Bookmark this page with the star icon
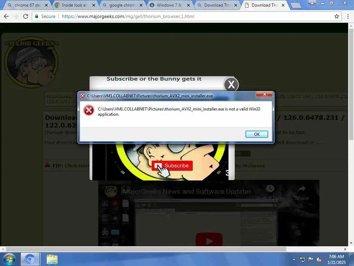The height and width of the screenshot is (266, 354). pyautogui.click(x=337, y=16)
